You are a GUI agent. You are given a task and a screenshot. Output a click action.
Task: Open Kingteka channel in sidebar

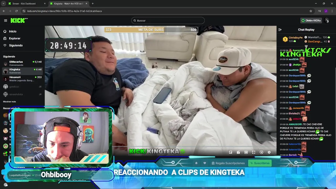point(22,71)
